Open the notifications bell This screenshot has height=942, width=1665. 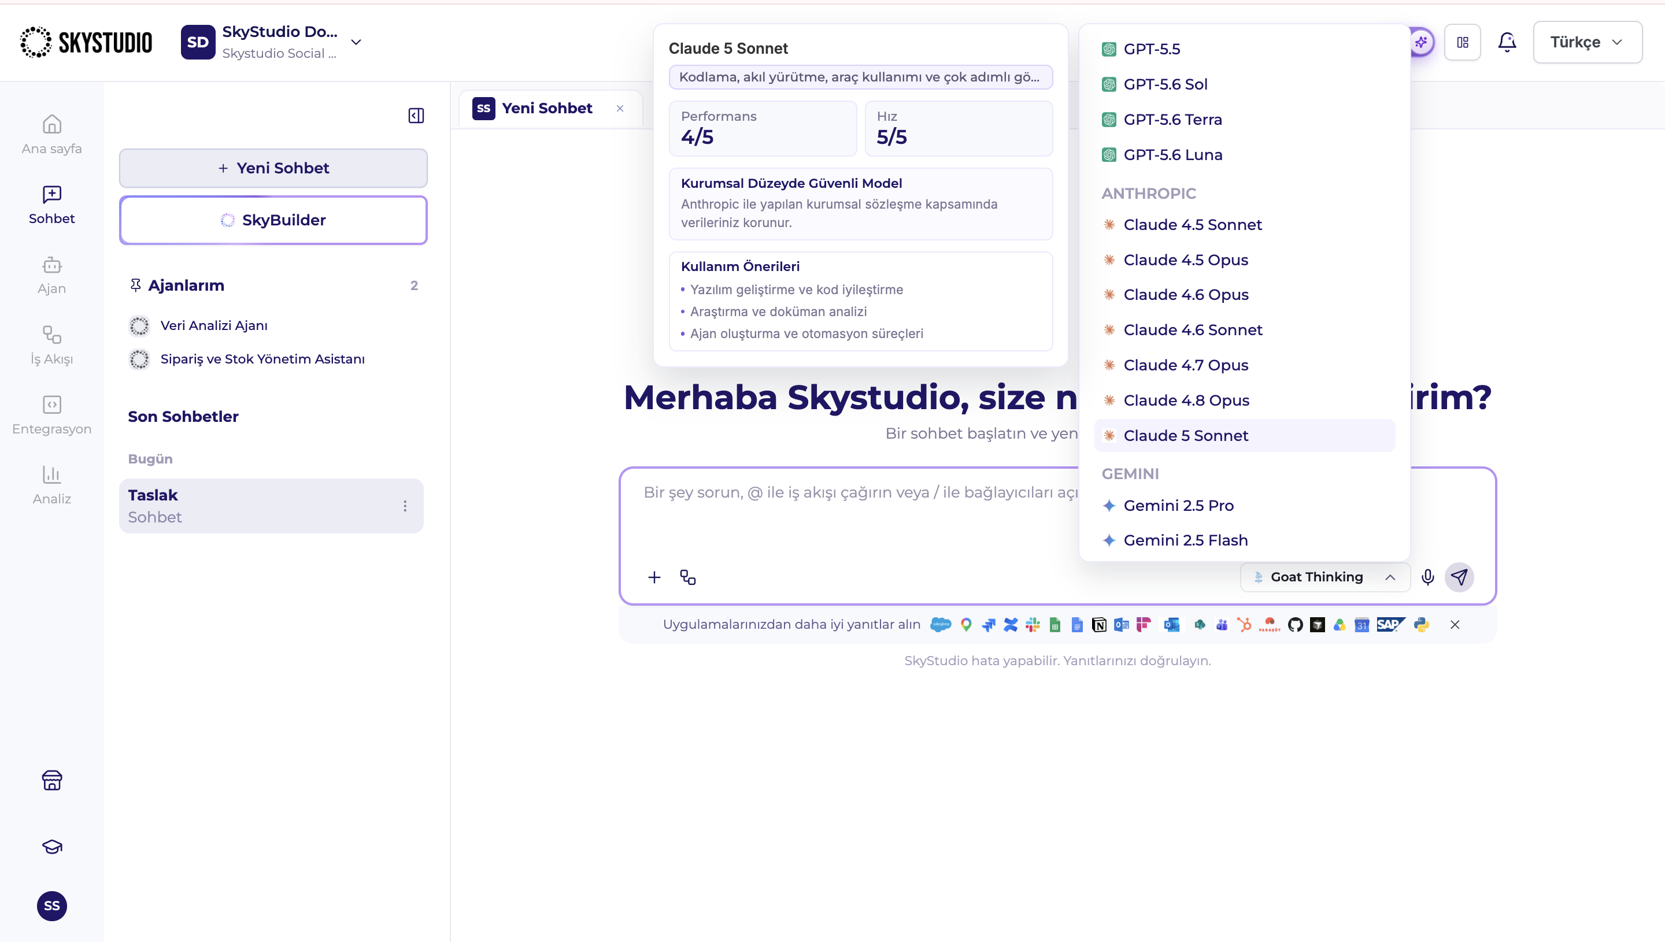click(x=1507, y=42)
